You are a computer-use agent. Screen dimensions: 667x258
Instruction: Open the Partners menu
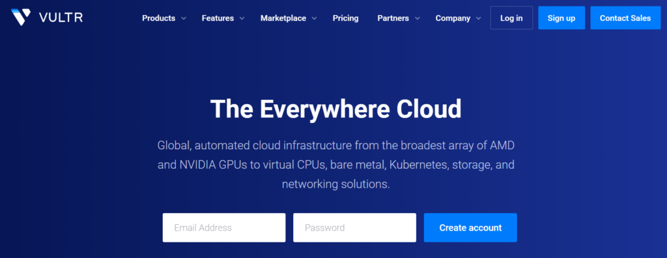tap(393, 18)
